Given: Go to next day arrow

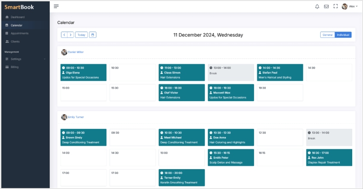Looking at the screenshot, I should click(x=70, y=35).
